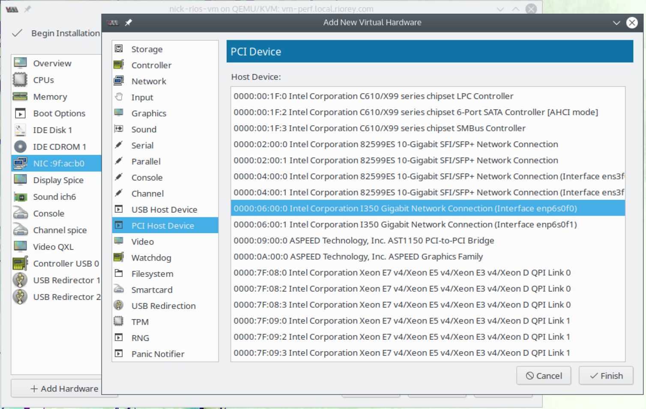
Task: Select ASPEED AST1150 PCI-to-PCI Bridge
Action: 428,240
